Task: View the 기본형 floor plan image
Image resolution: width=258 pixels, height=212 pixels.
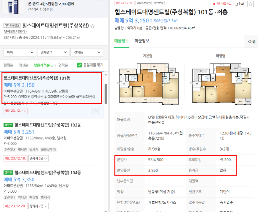Action: coord(148,84)
